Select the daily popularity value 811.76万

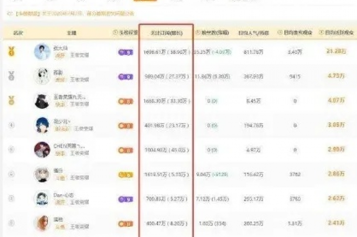point(253,53)
